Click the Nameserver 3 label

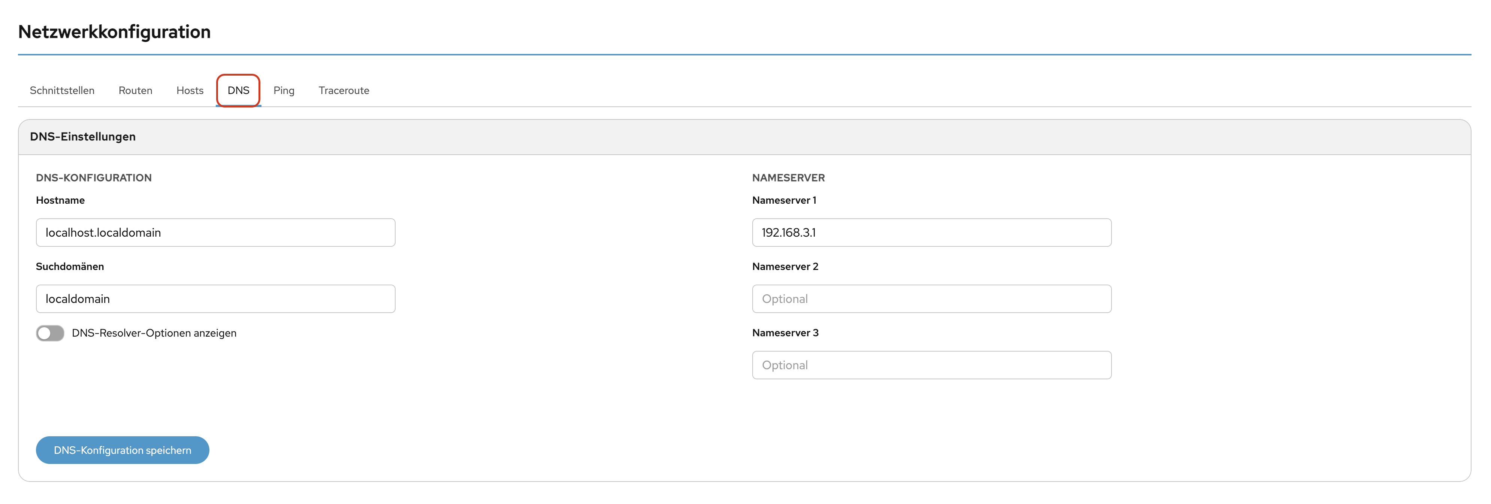tap(786, 333)
